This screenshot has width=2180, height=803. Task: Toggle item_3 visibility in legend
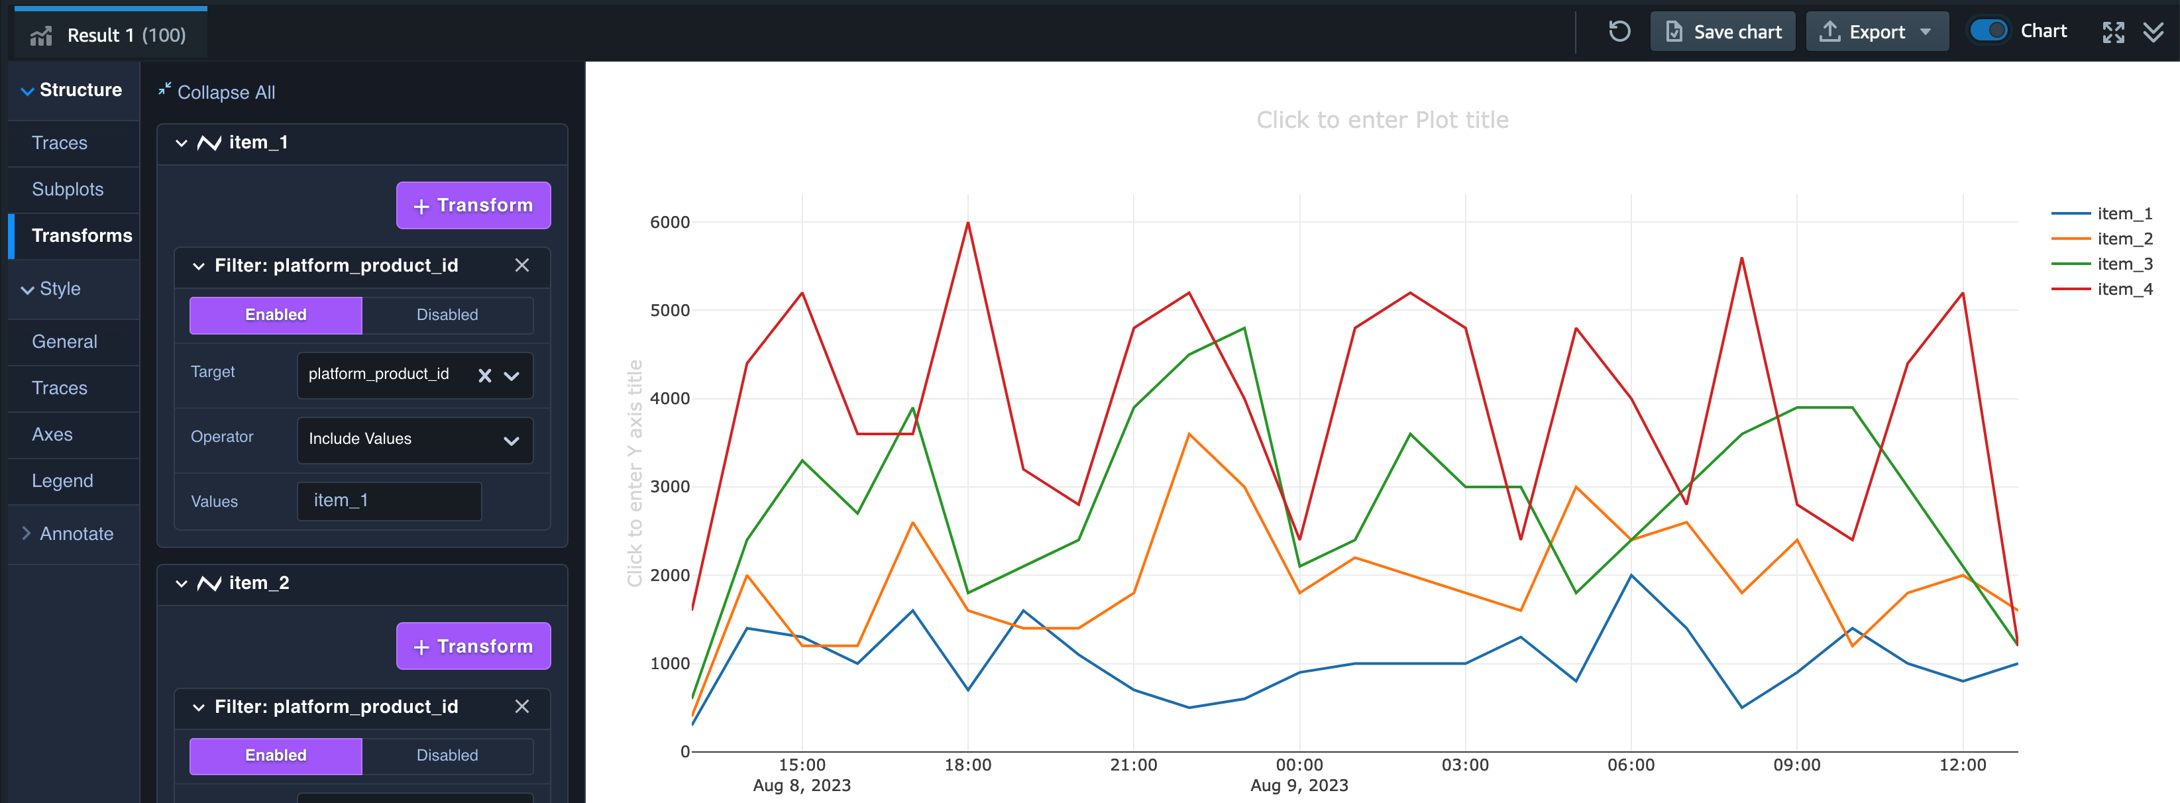tap(2102, 264)
